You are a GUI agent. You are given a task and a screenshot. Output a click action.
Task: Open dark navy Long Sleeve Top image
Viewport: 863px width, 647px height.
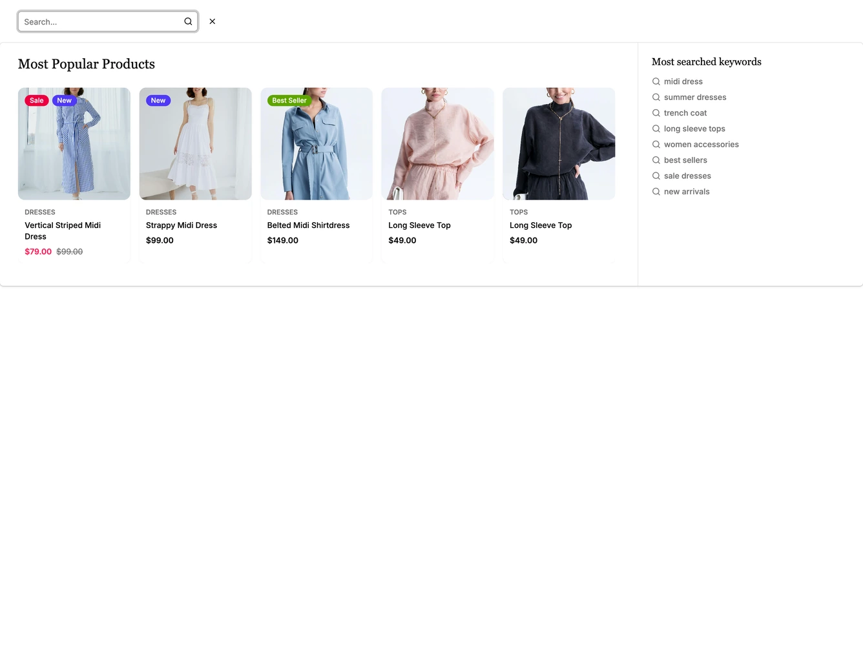[559, 144]
